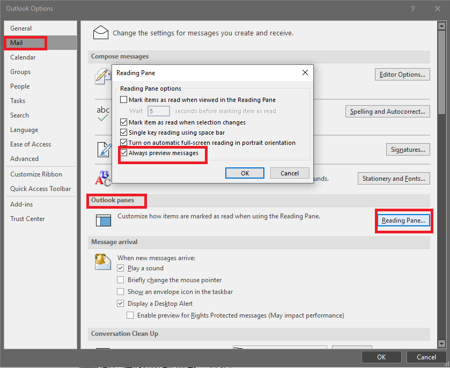Screen dimensions: 450x368
Task: Select Ease of Access category
Action: pos(40,144)
